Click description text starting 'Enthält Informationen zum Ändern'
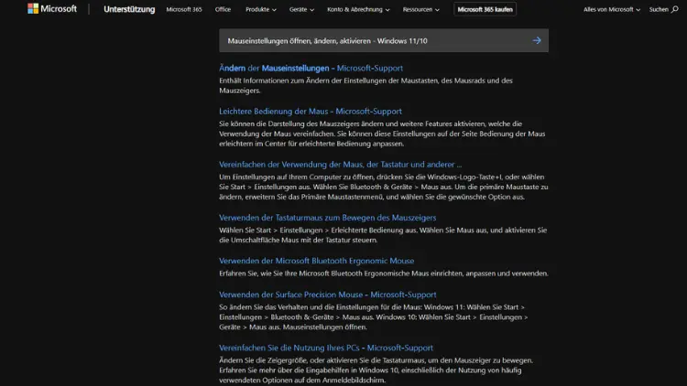 tap(365, 85)
